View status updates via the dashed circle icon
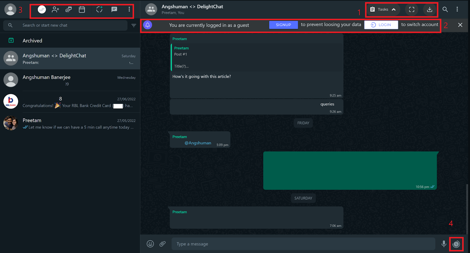 point(99,9)
